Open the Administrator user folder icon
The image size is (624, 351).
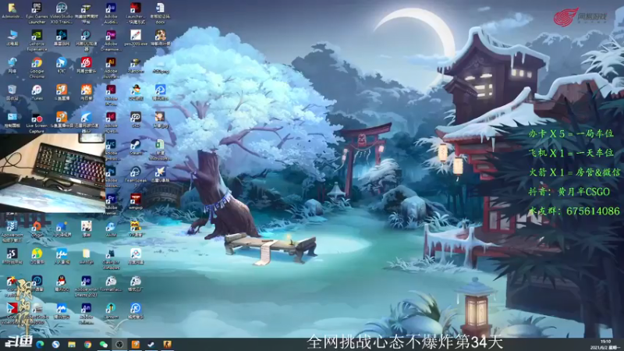point(12,11)
